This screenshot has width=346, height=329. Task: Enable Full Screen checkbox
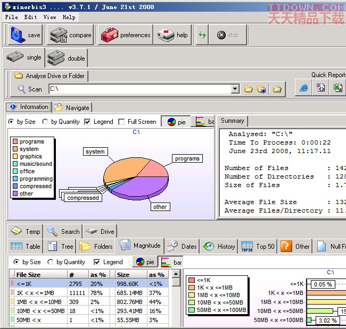click(121, 122)
